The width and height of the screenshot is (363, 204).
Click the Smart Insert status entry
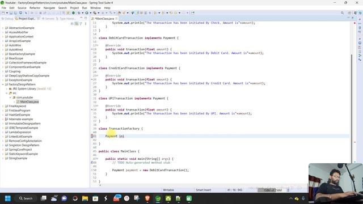point(203,190)
